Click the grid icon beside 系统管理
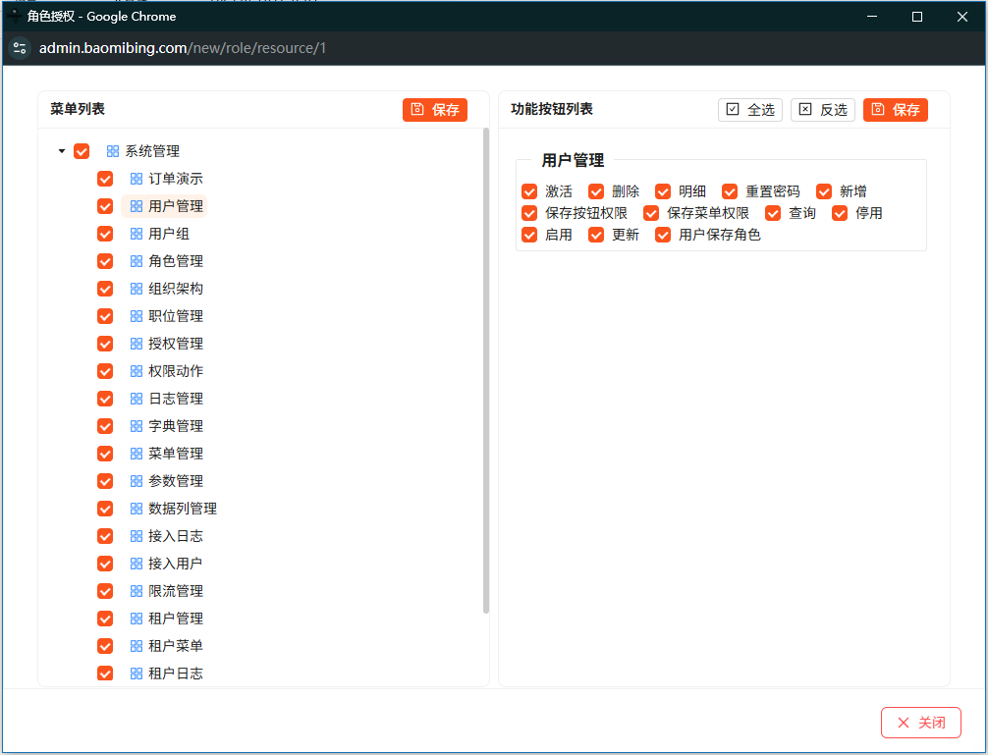988x755 pixels. pyautogui.click(x=113, y=151)
